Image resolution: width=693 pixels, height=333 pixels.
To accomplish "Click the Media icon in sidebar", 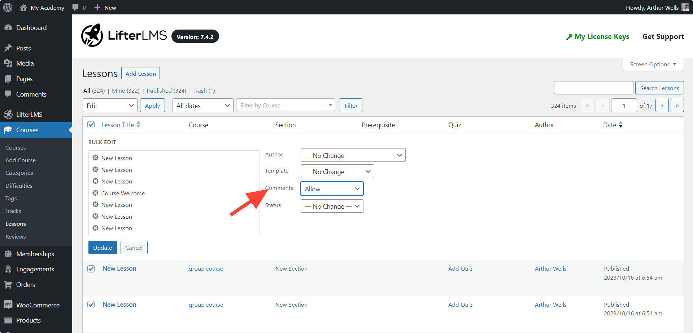I will point(8,63).
